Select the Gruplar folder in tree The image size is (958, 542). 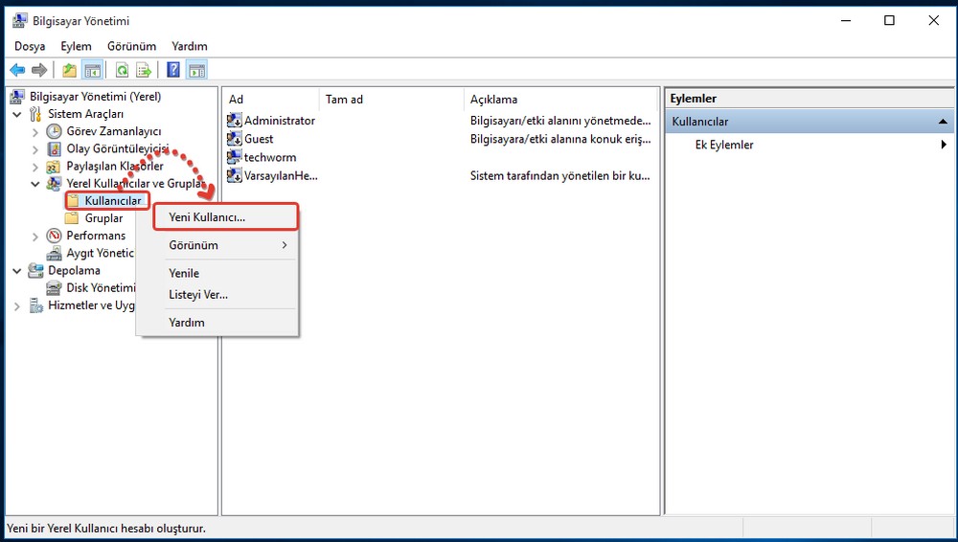point(103,218)
